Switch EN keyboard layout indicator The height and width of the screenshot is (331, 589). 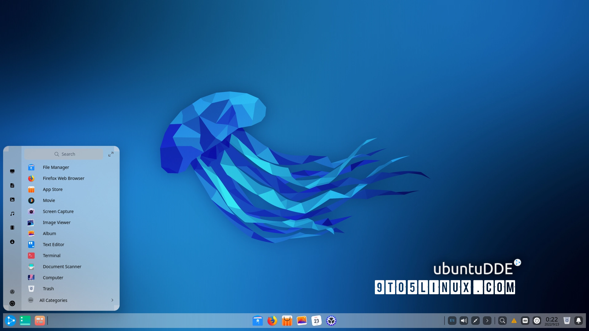[x=452, y=321]
